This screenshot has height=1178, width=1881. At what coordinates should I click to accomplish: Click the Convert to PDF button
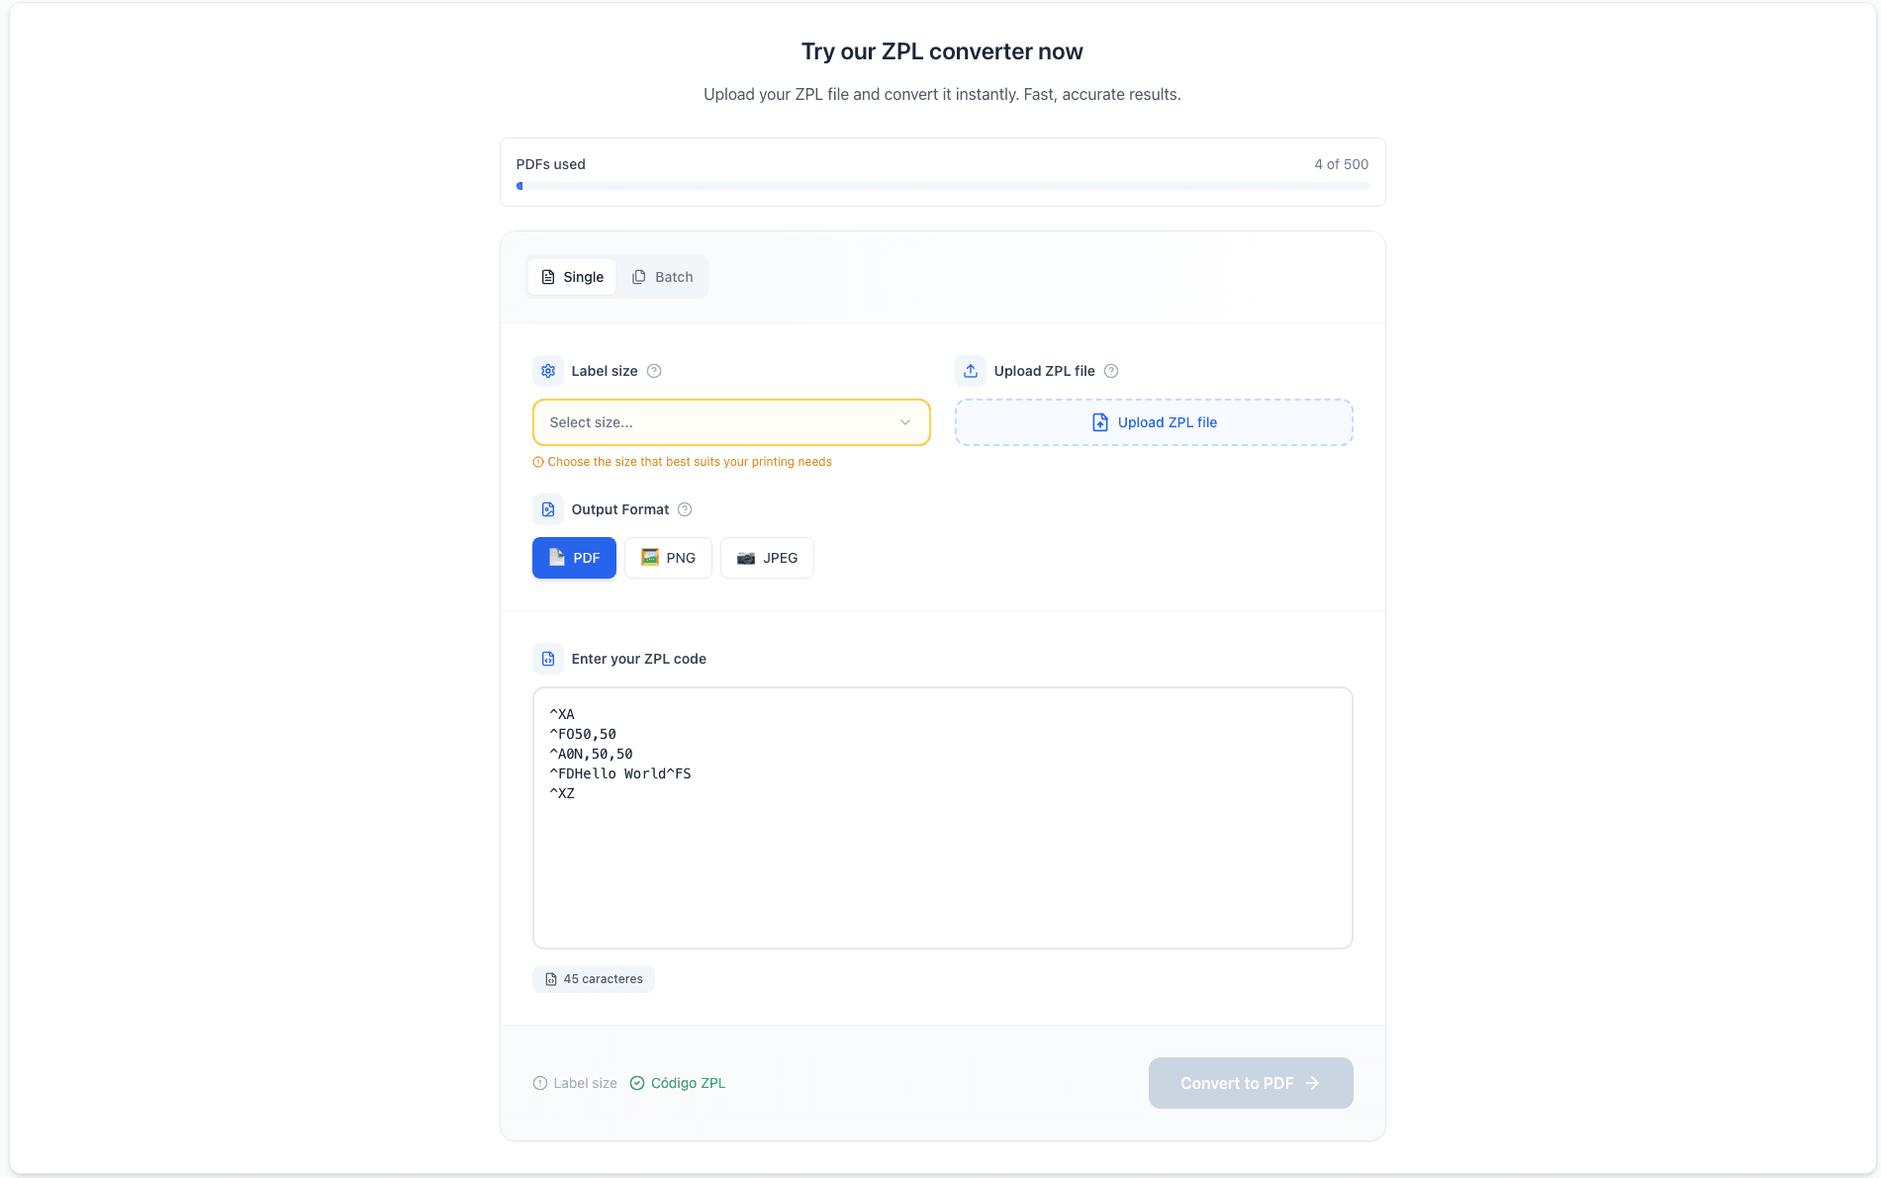[1251, 1083]
